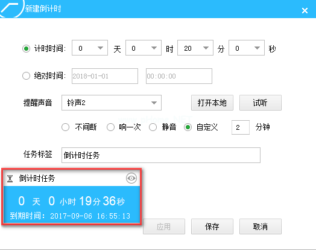Choose the 响一次 sound mode
The height and width of the screenshot is (250, 316).
pos(110,127)
